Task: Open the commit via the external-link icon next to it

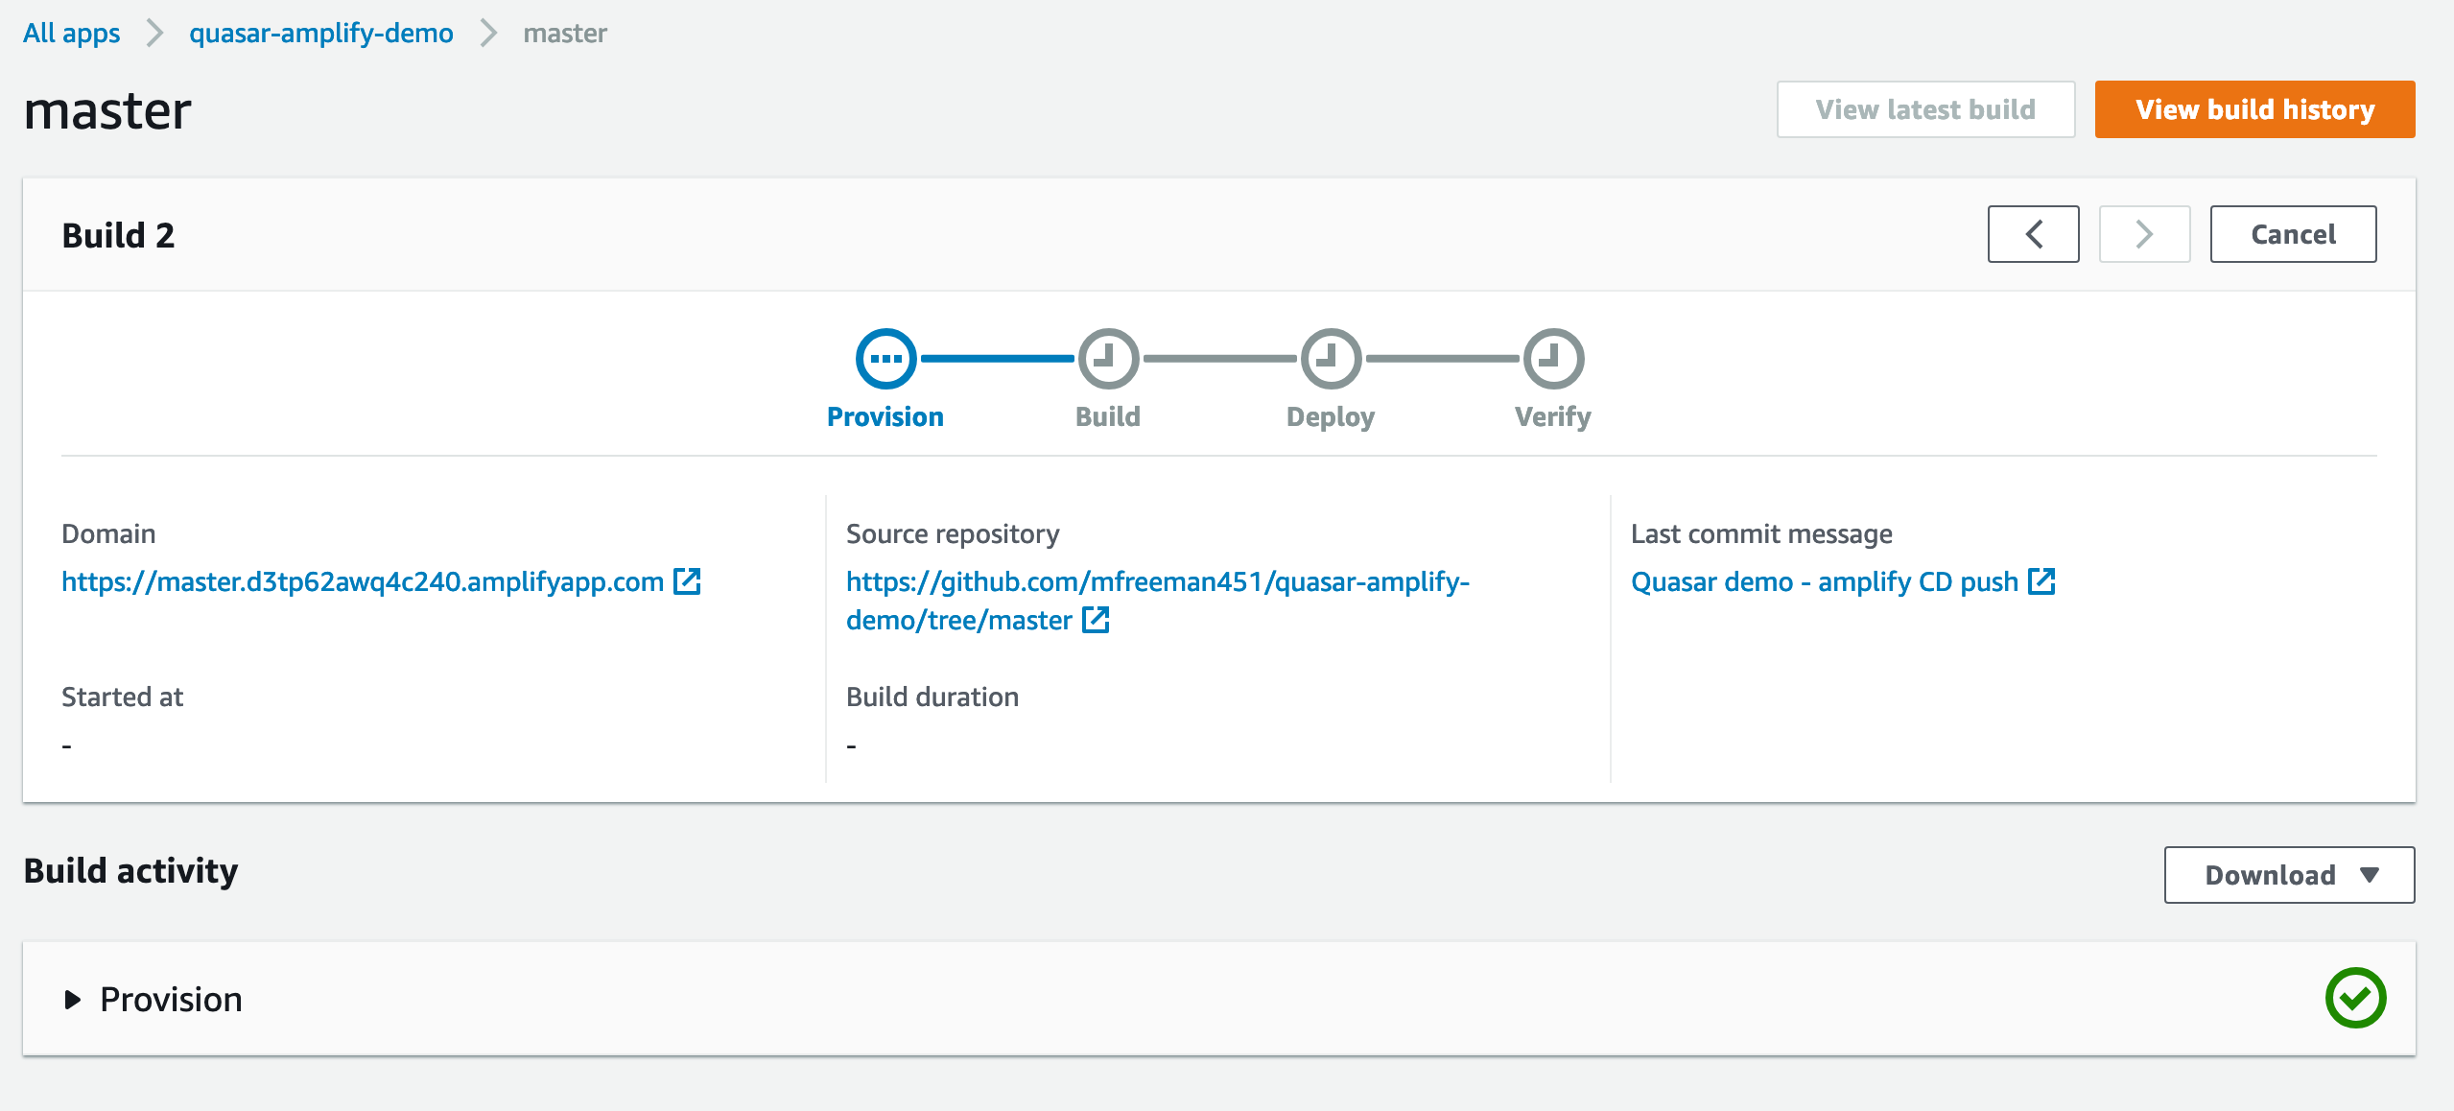Action: pyautogui.click(x=2041, y=580)
